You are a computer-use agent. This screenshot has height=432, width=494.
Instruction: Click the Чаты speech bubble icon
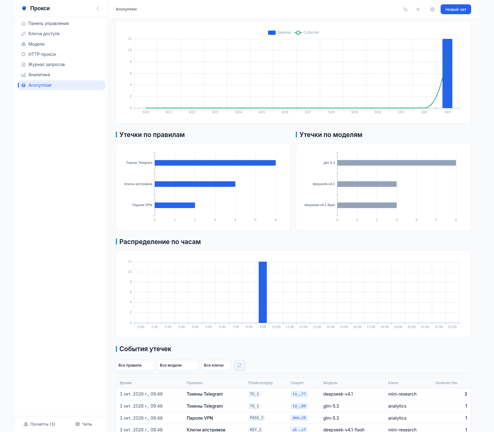tap(78, 424)
